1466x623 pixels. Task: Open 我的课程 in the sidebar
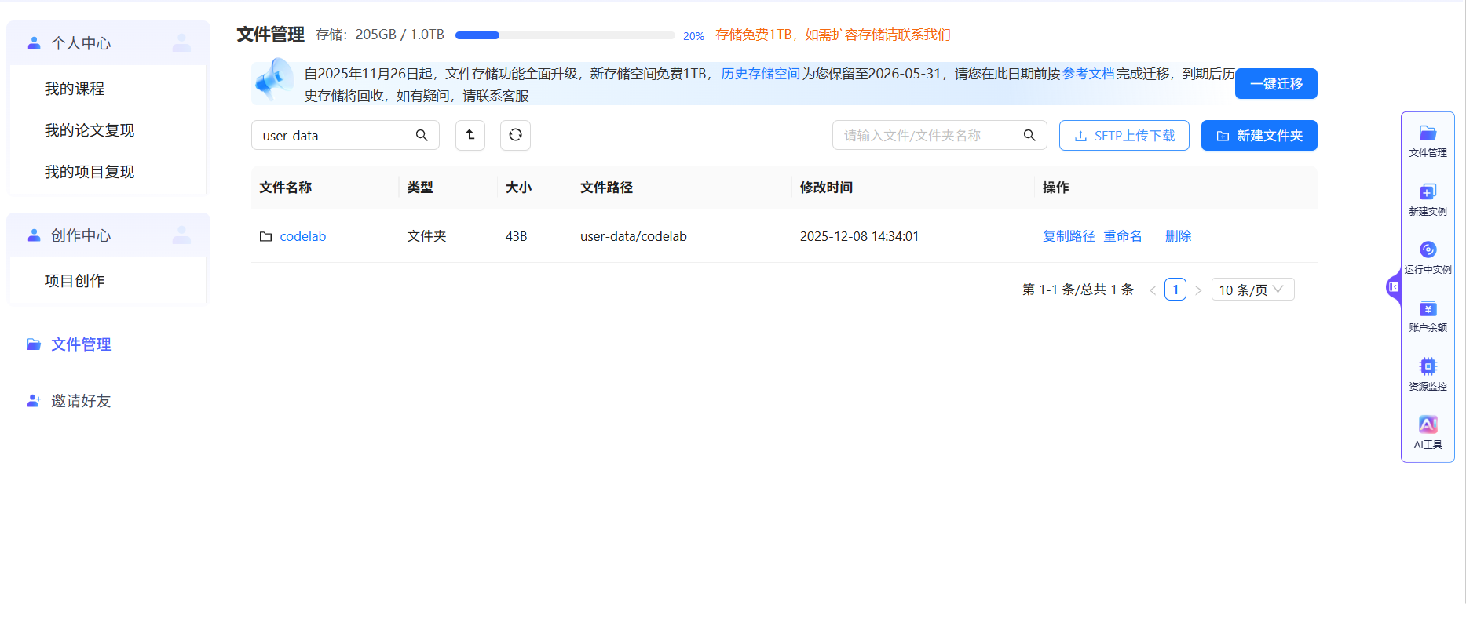[75, 89]
